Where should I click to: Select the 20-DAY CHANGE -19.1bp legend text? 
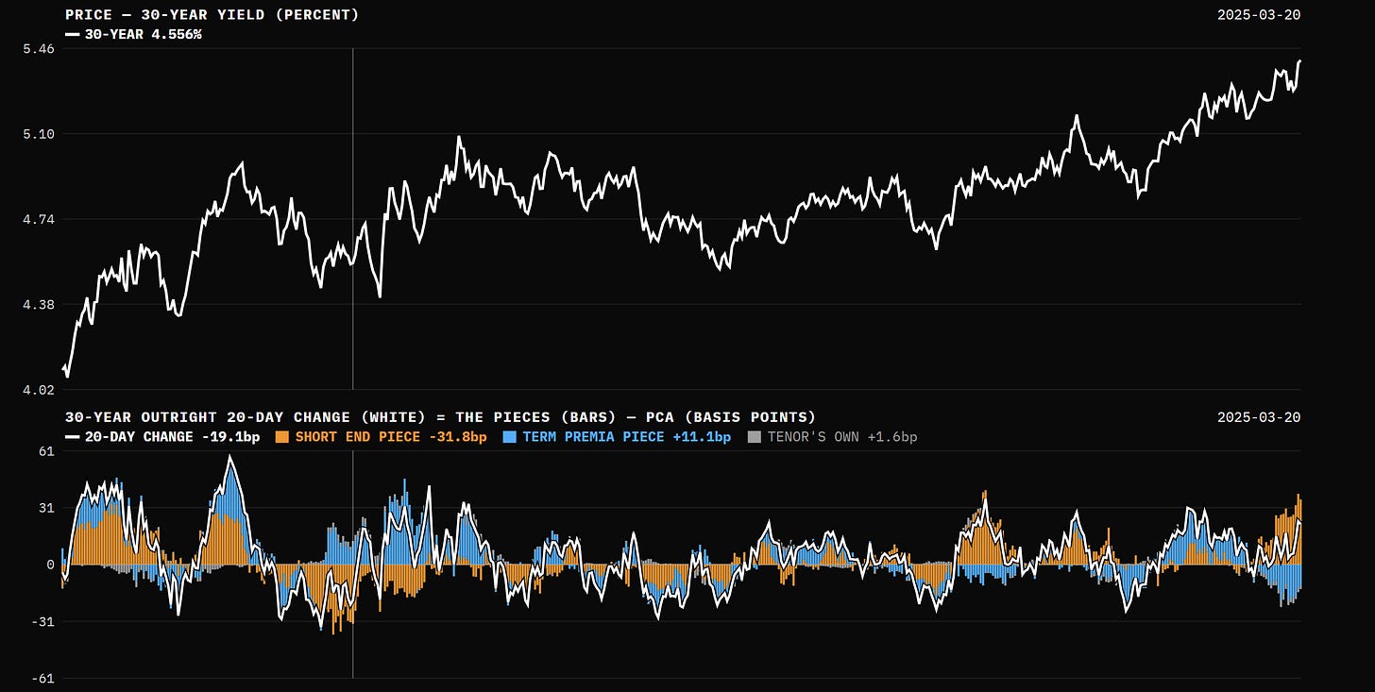tap(172, 437)
